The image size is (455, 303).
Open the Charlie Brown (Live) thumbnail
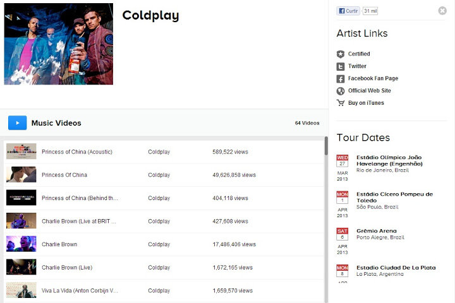(x=21, y=267)
